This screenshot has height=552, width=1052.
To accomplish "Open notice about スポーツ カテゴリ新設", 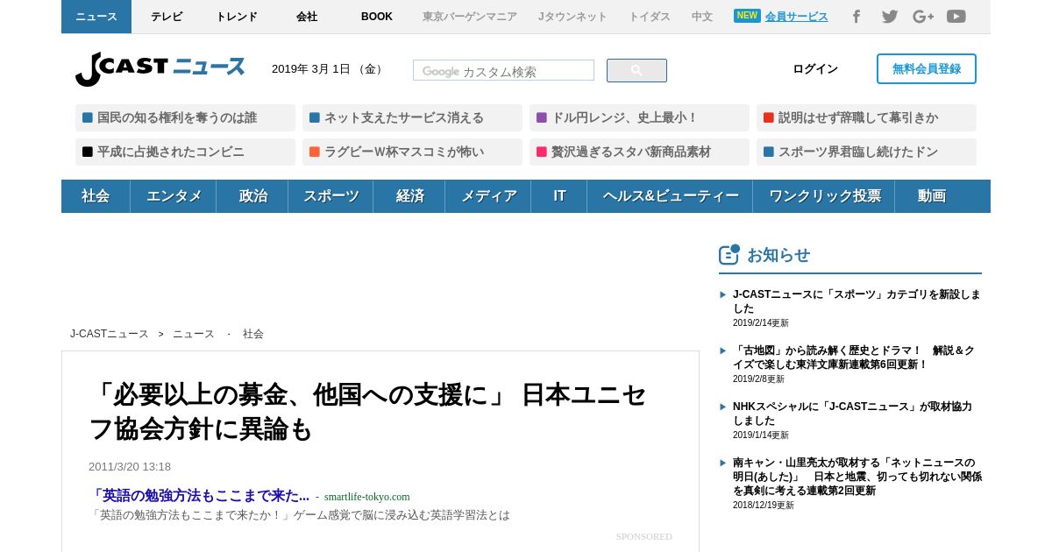I will click(x=857, y=301).
